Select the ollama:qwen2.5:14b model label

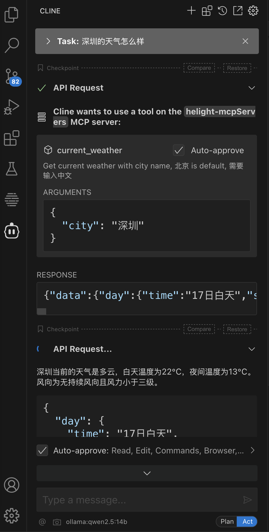click(x=97, y=522)
